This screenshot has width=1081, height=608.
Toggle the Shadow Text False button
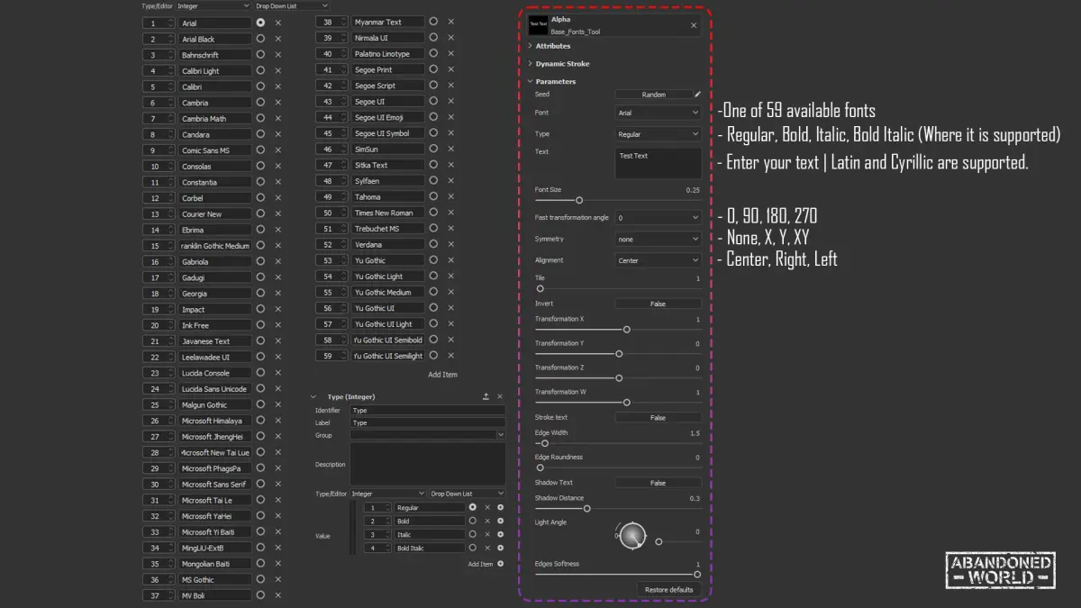659,483
